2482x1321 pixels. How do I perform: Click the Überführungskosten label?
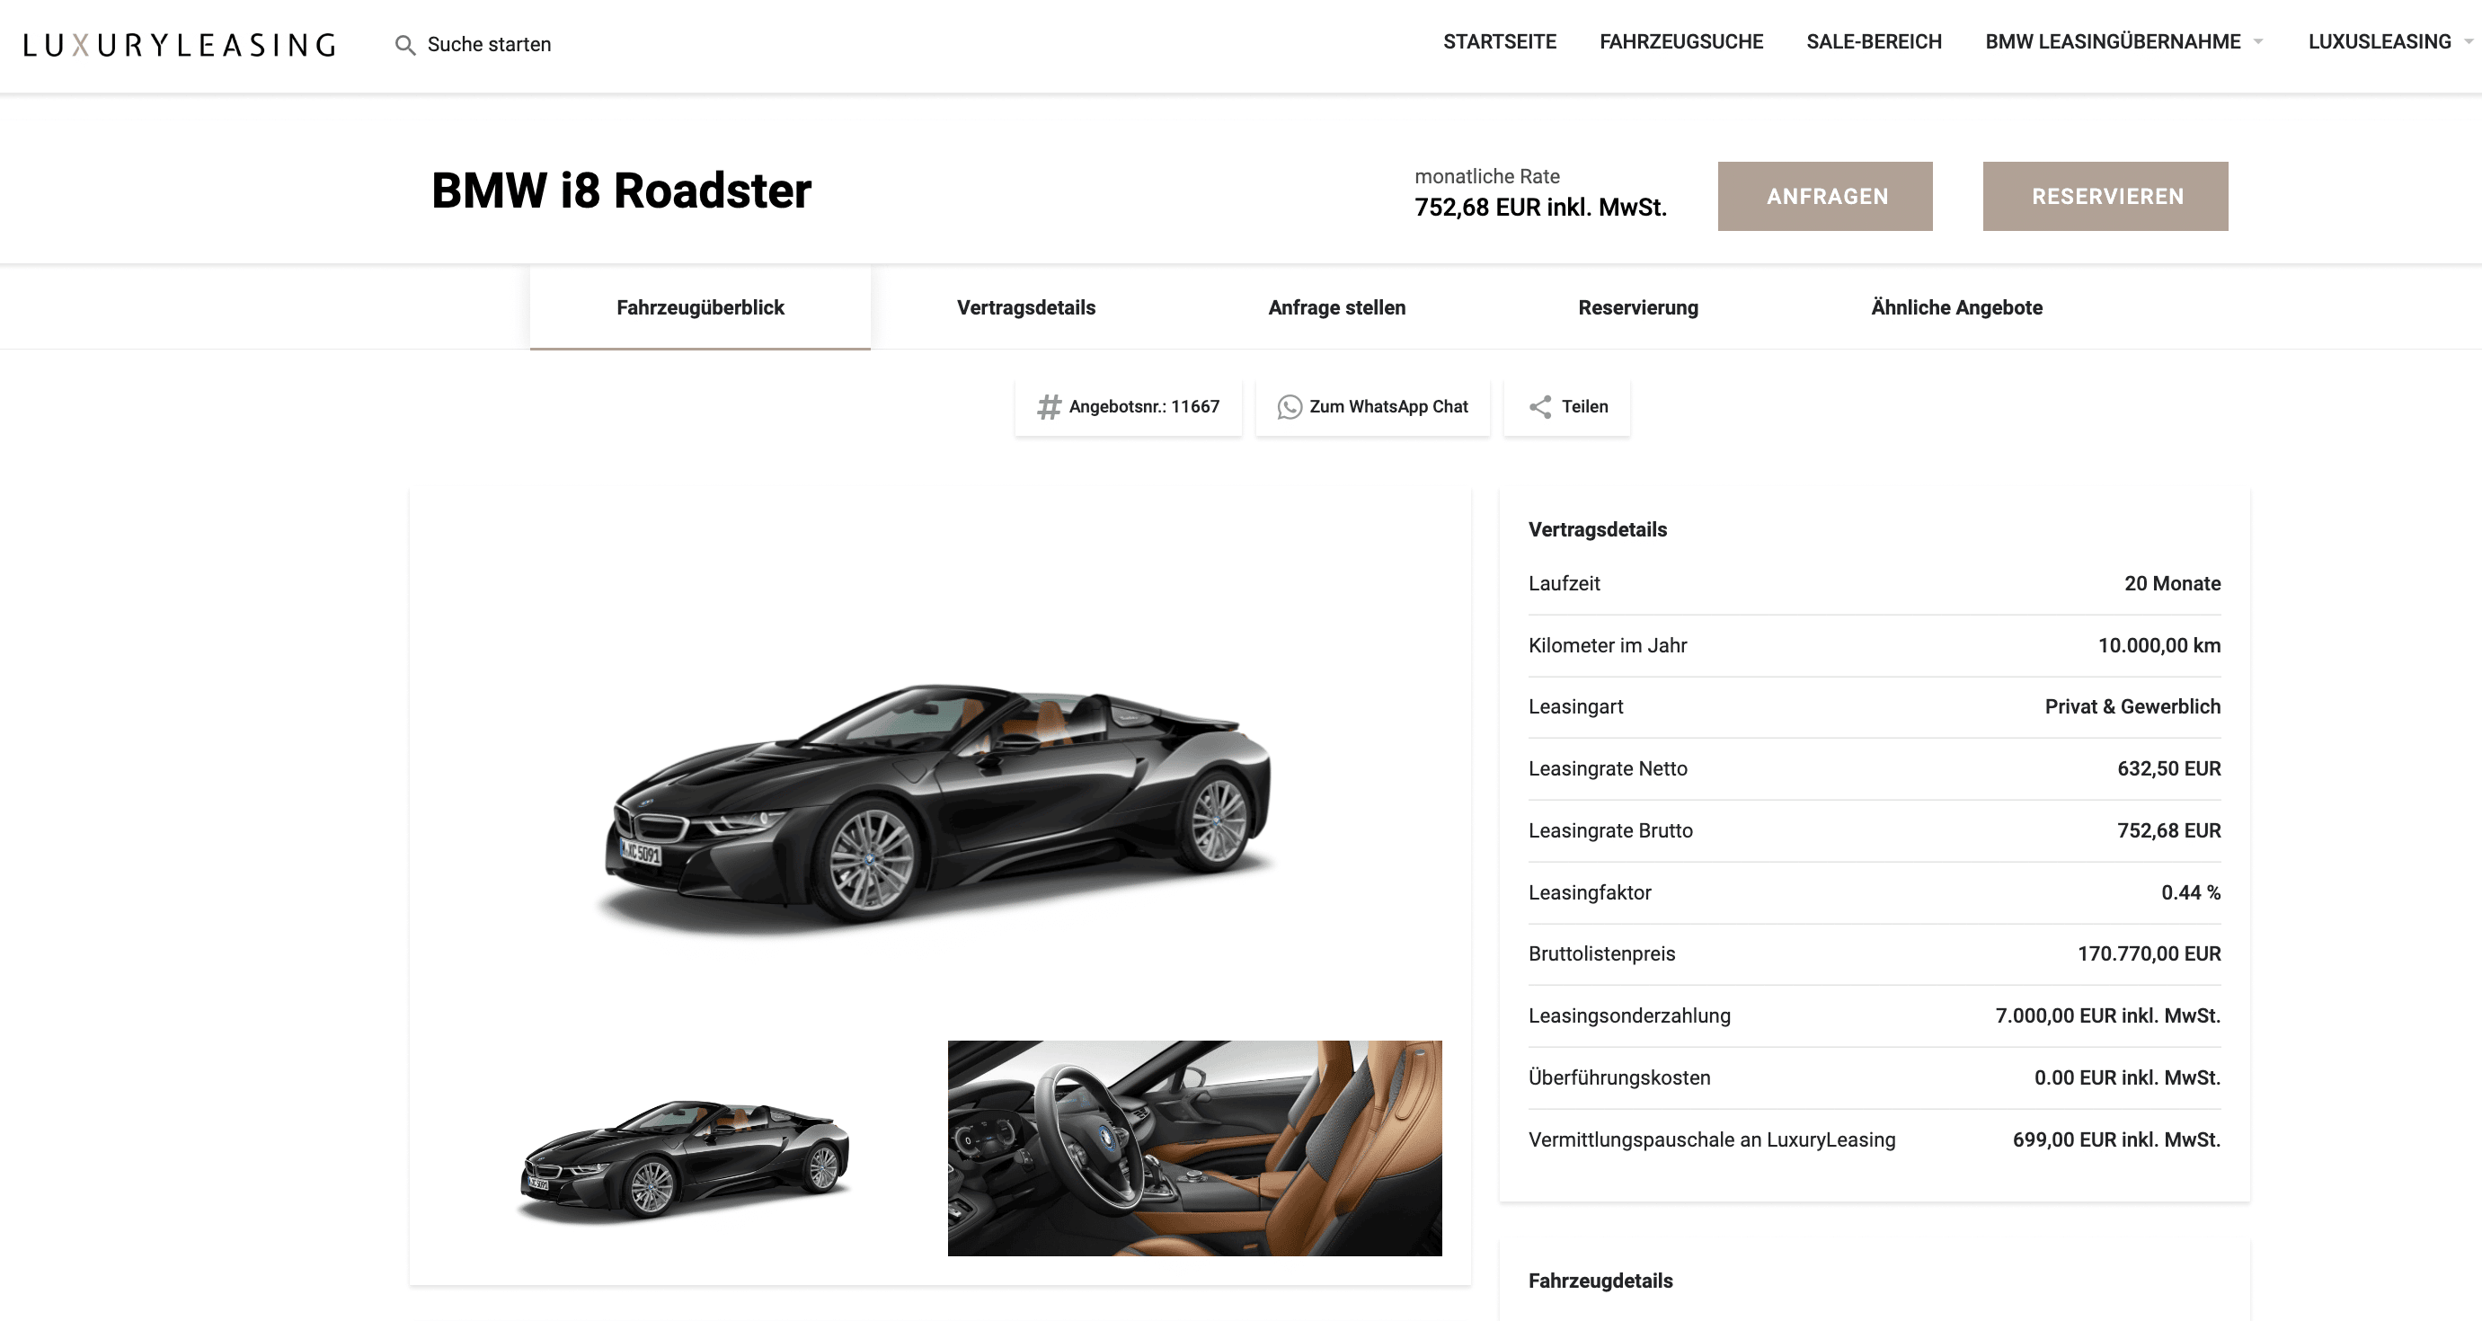point(1618,1077)
